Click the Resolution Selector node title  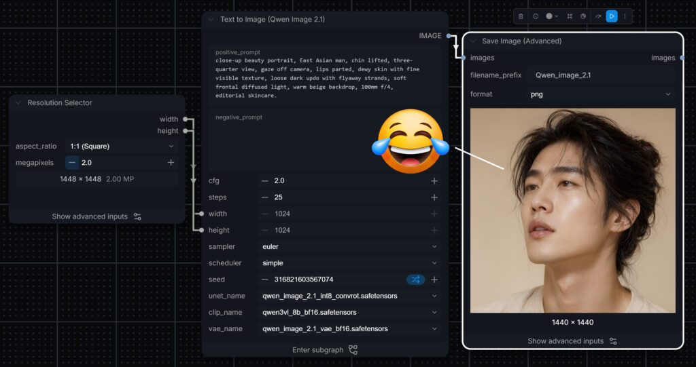60,103
